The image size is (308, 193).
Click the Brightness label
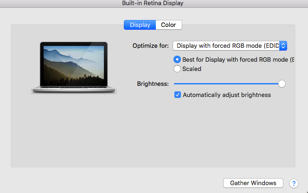click(x=153, y=84)
